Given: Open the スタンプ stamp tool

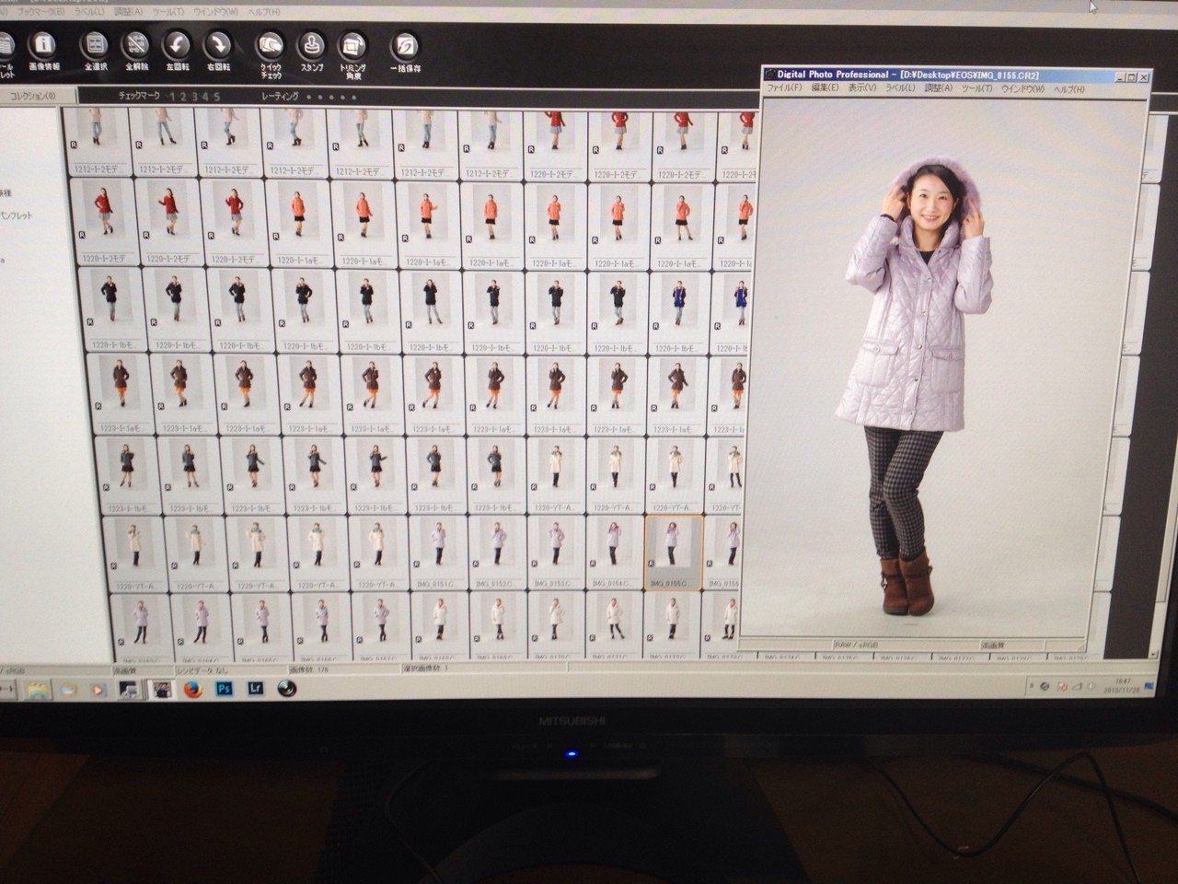Looking at the screenshot, I should (x=312, y=53).
